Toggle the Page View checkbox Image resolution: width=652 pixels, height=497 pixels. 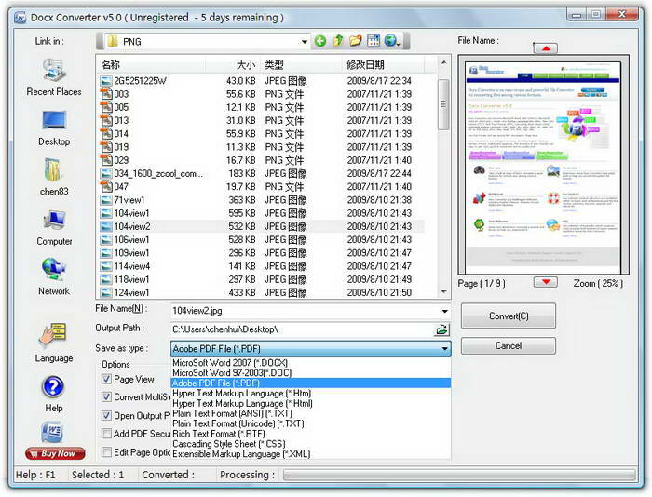pyautogui.click(x=106, y=379)
